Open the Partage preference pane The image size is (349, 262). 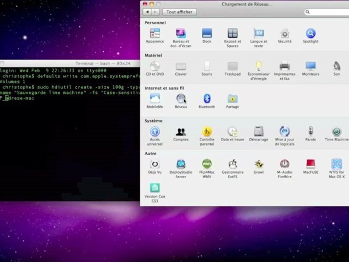click(233, 101)
